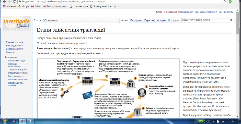Open the Gmail Inbox bookmark

tap(36, 6)
